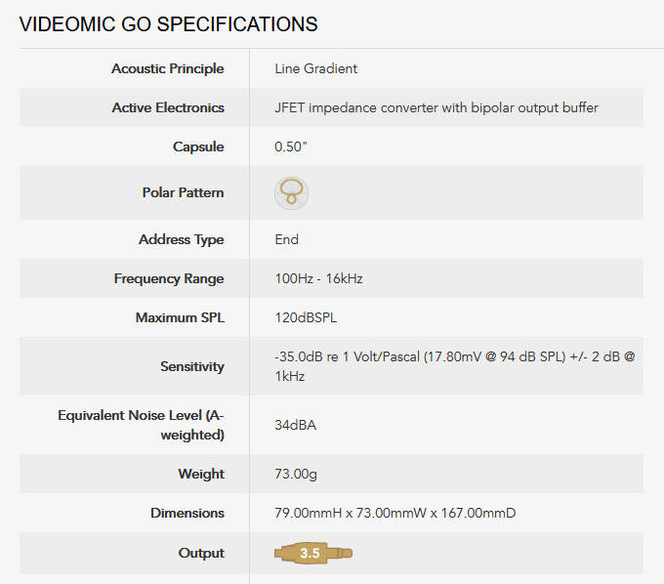Select the 34dBA noise level value

click(x=296, y=425)
